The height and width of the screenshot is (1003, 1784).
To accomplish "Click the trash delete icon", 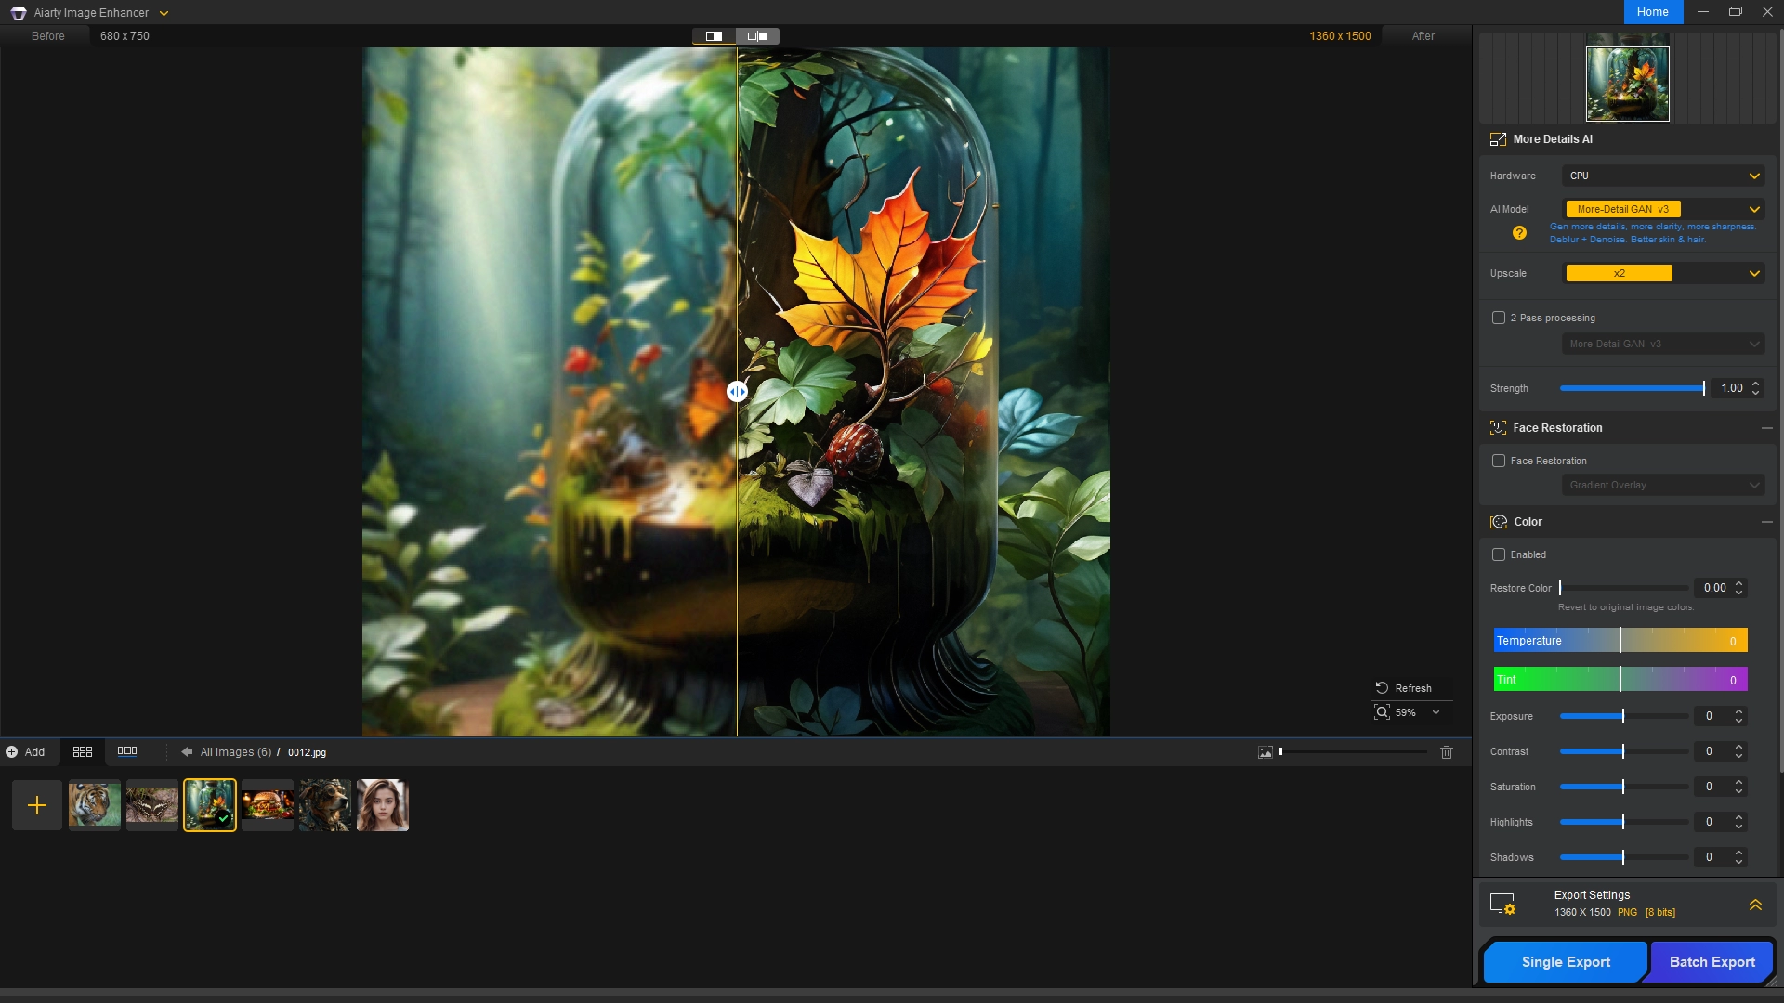I will point(1446,752).
